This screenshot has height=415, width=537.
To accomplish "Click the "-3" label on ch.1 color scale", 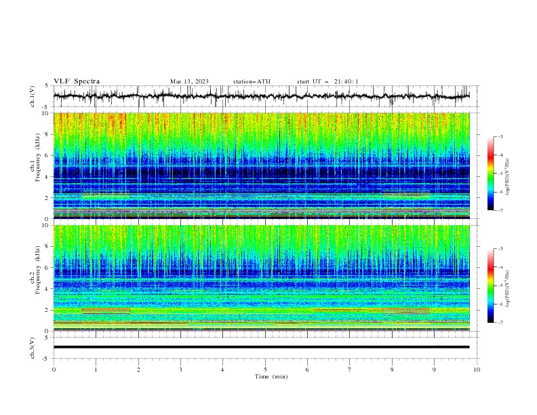I will pos(500,136).
